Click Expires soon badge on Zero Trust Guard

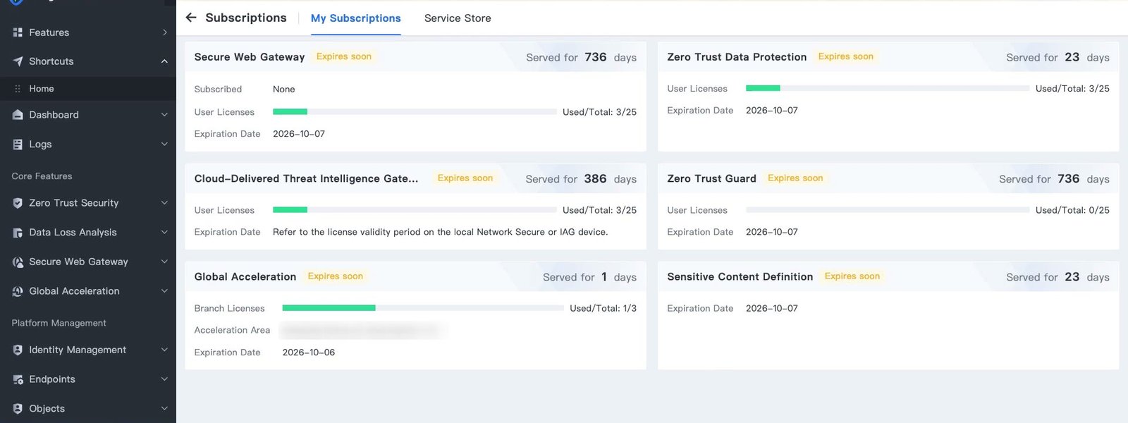coord(795,178)
